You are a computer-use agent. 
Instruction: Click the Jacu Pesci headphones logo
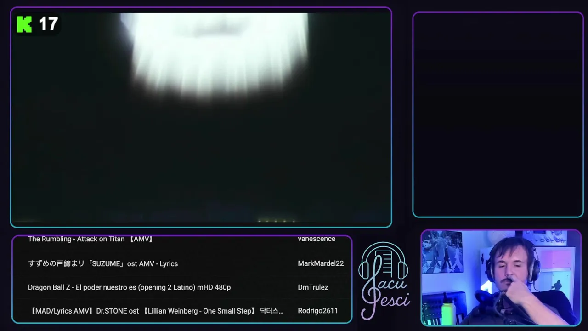click(384, 280)
